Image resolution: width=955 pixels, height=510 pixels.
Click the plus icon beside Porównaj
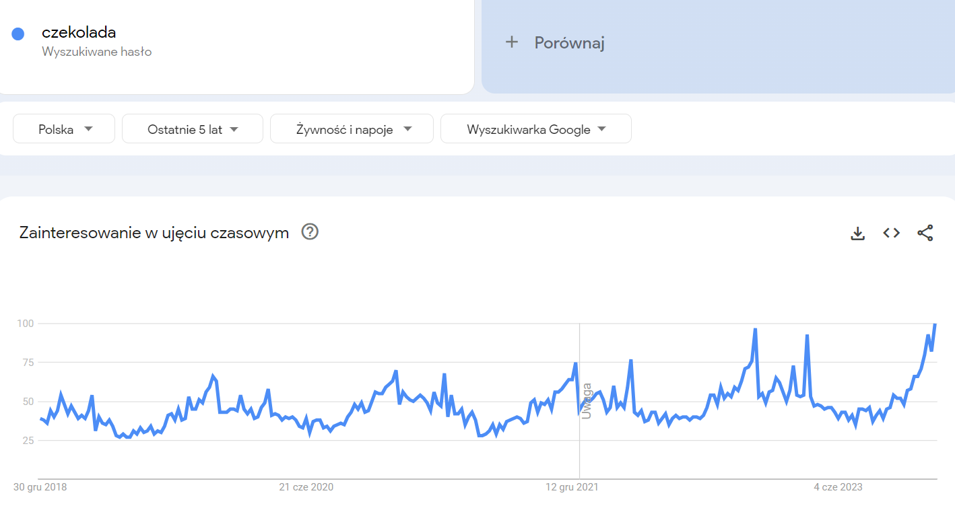(512, 42)
